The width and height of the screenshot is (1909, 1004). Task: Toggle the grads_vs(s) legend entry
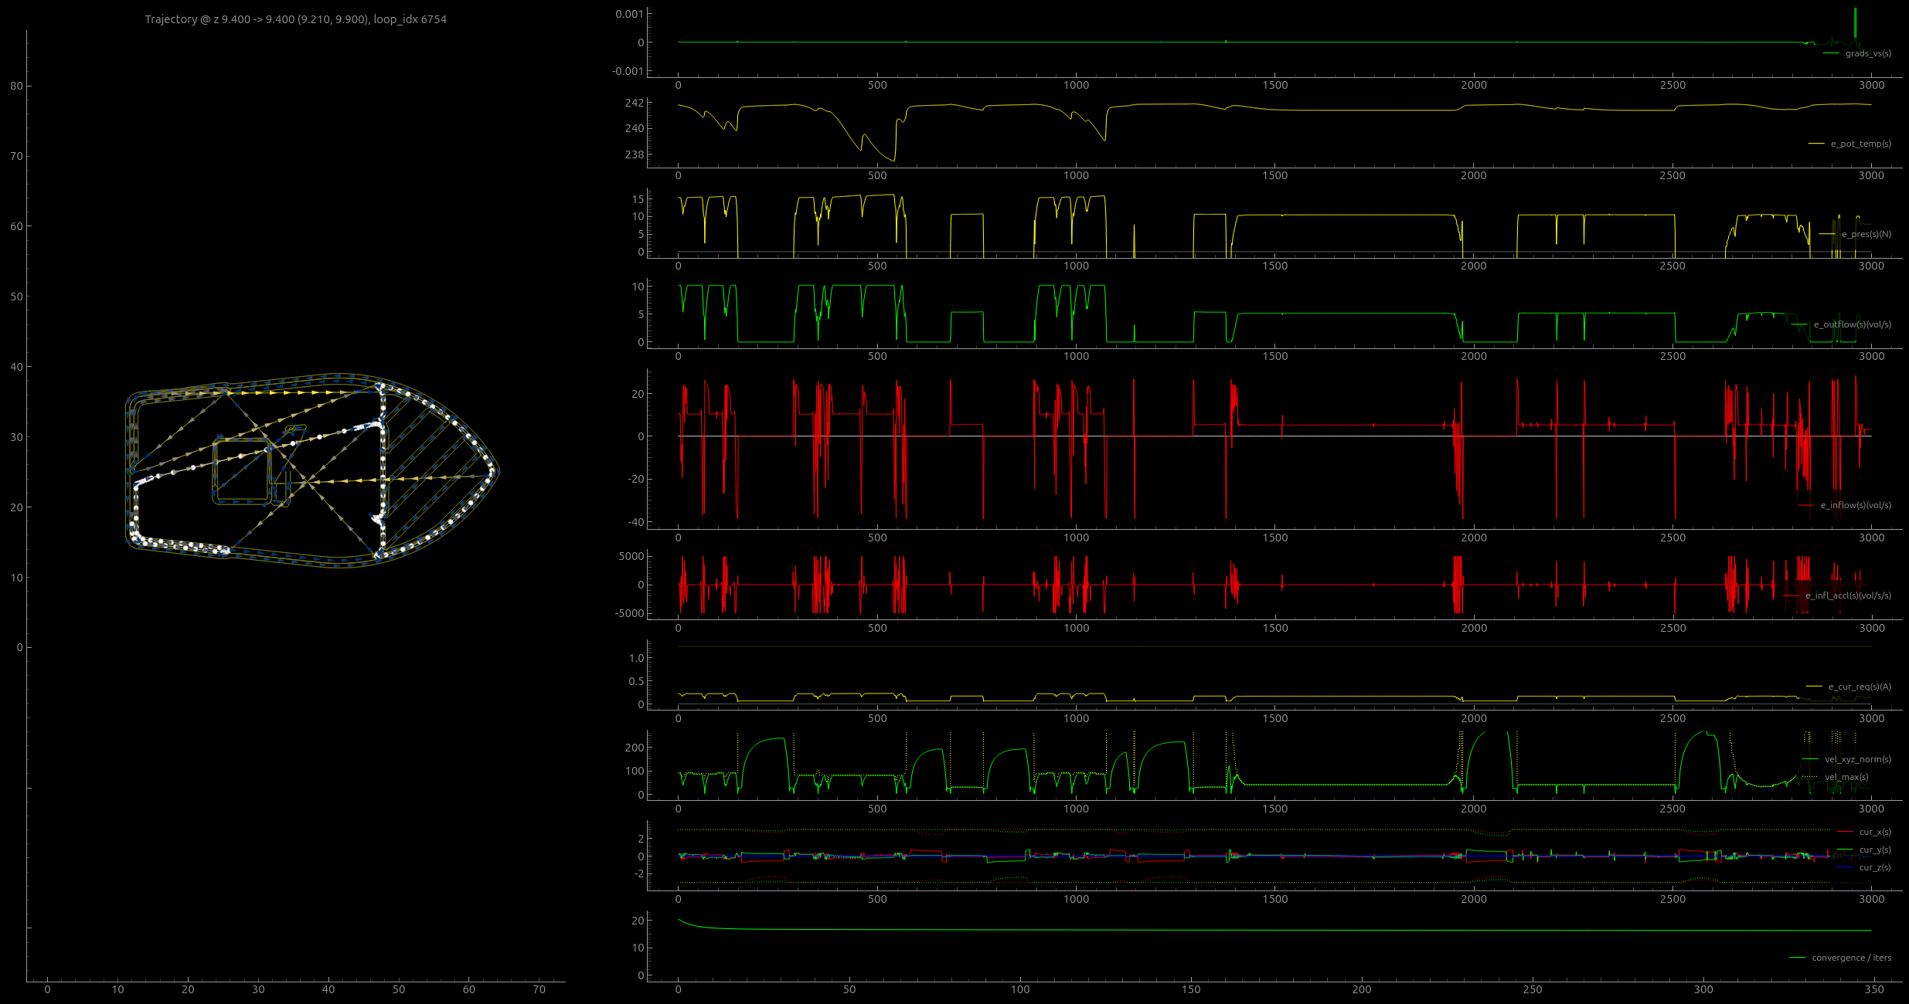[x=1867, y=53]
